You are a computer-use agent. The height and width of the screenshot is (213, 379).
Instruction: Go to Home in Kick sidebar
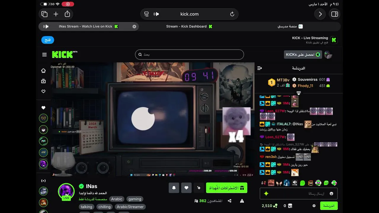pyautogui.click(x=44, y=70)
